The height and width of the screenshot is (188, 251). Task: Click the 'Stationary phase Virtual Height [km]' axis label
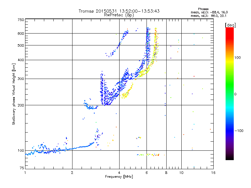tap(14, 94)
